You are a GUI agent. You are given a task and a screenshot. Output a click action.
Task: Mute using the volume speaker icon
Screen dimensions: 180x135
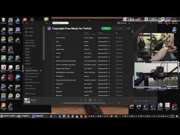click(x=143, y=101)
